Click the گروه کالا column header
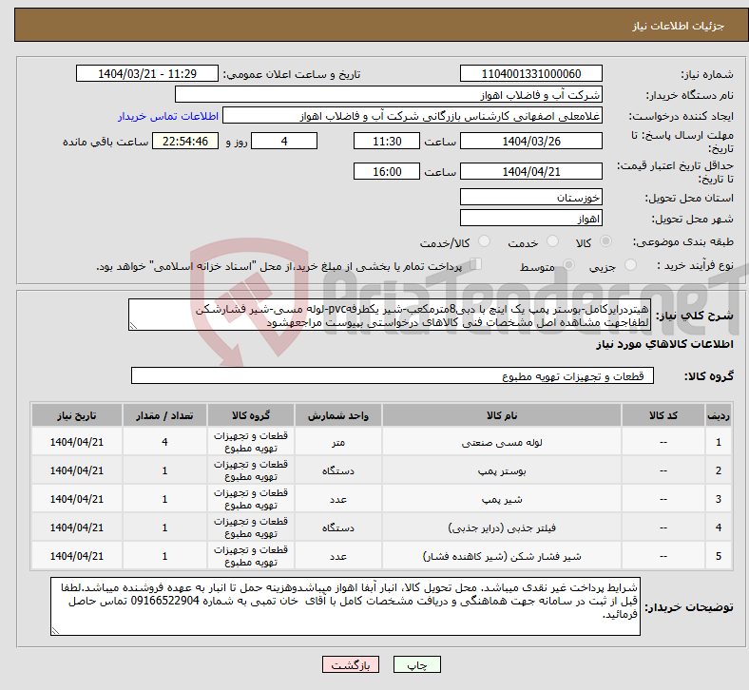Image resolution: width=749 pixels, height=690 pixels. click(x=251, y=415)
